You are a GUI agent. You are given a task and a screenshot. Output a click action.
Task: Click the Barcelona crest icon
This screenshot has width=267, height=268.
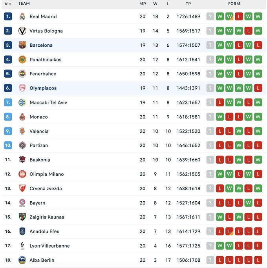[x=22, y=45]
